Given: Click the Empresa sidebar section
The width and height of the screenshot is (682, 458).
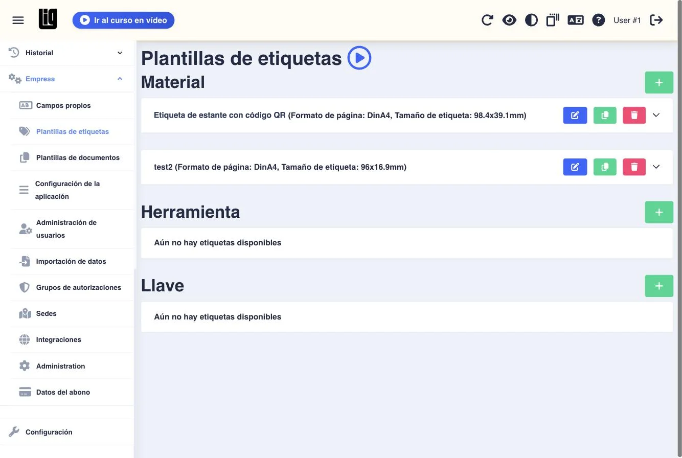Looking at the screenshot, I should click(x=67, y=79).
